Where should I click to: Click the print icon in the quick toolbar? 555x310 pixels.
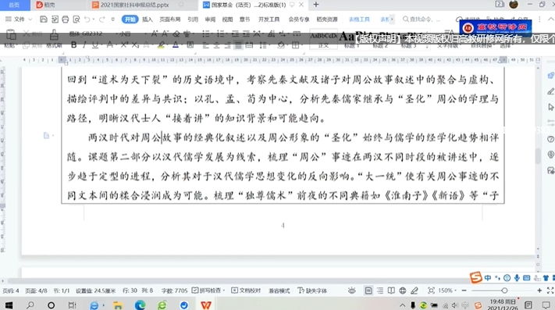(65, 19)
